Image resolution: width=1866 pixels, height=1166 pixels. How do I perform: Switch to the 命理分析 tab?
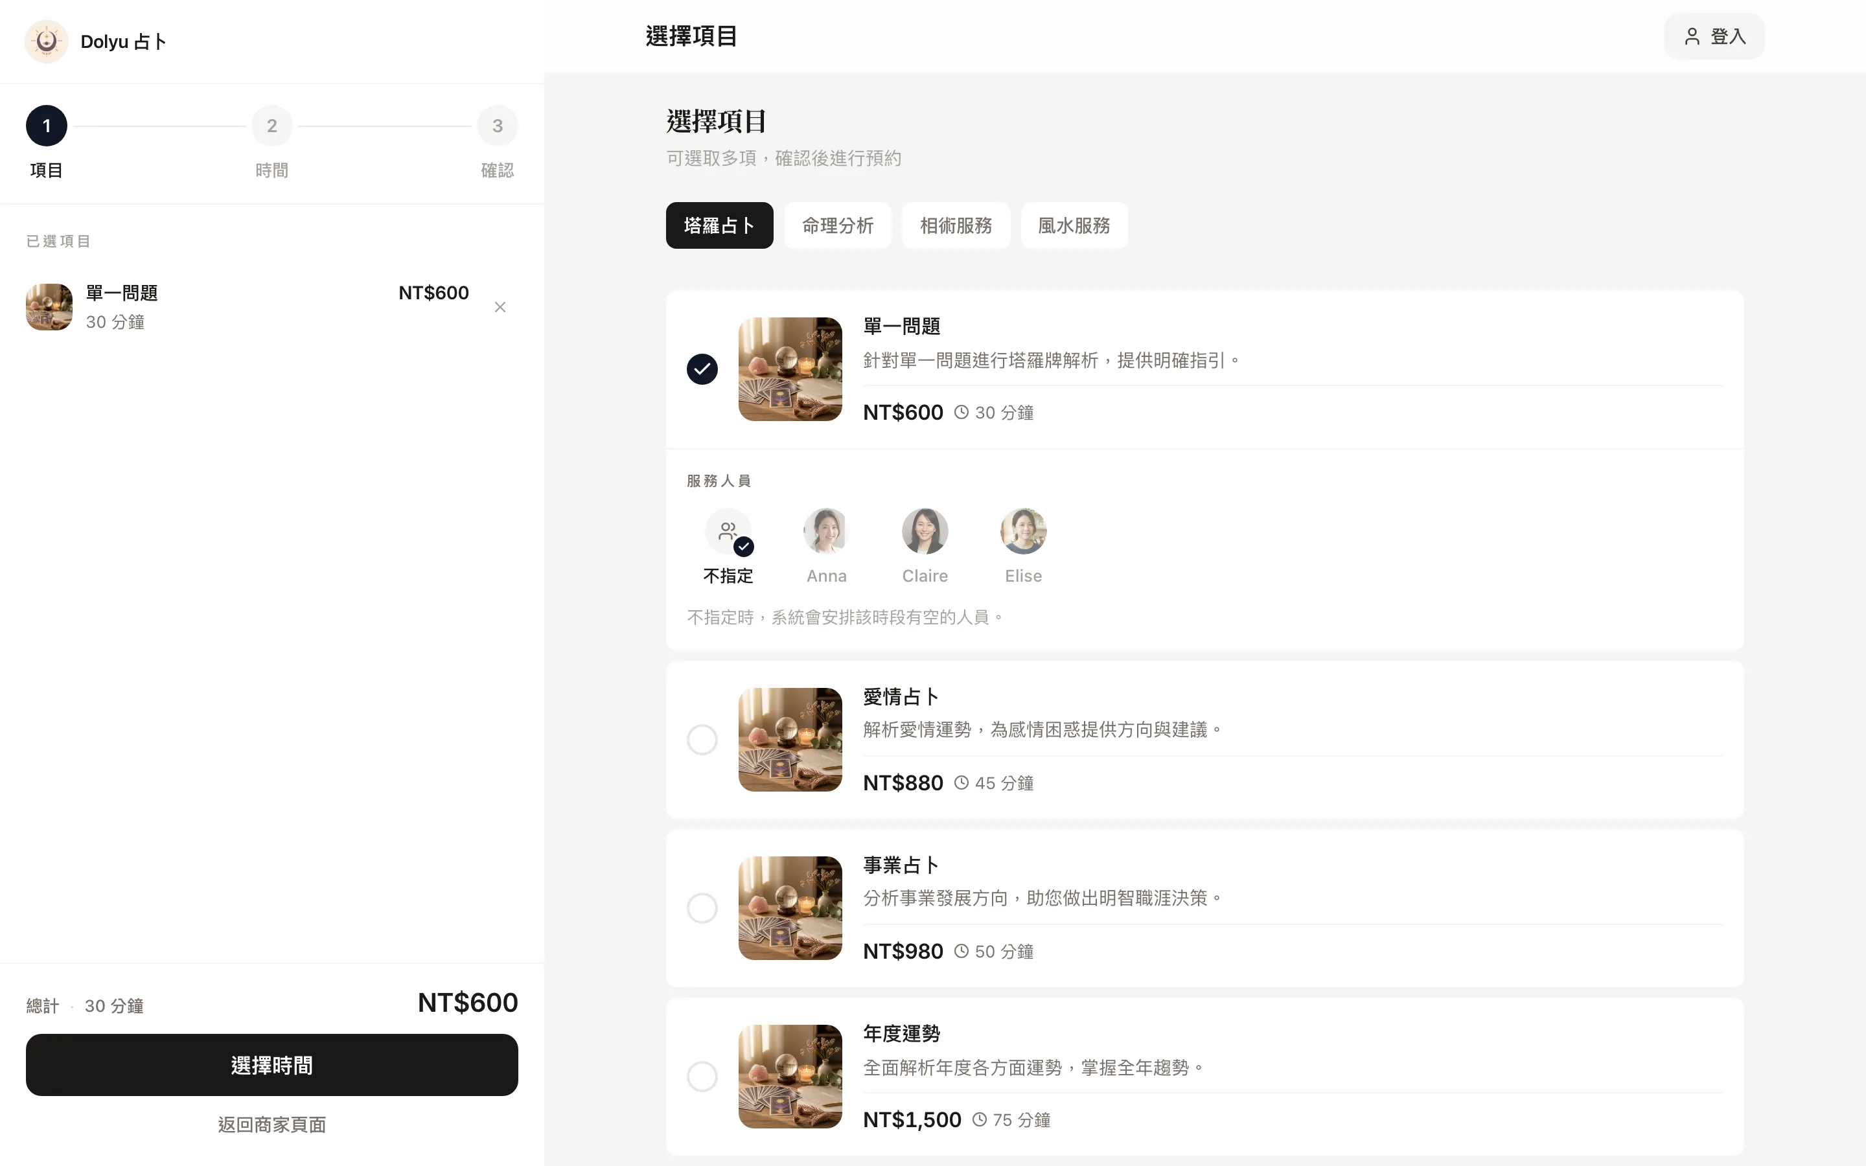click(837, 225)
